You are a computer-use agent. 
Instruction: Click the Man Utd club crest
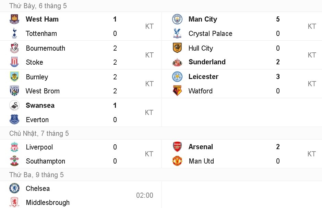(x=177, y=161)
